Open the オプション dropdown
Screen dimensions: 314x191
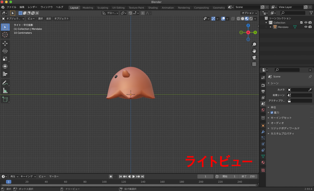coord(249,13)
